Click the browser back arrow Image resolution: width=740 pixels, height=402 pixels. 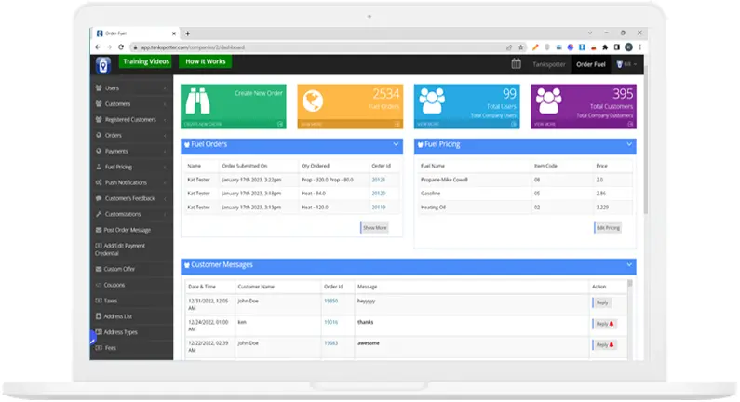(98, 47)
